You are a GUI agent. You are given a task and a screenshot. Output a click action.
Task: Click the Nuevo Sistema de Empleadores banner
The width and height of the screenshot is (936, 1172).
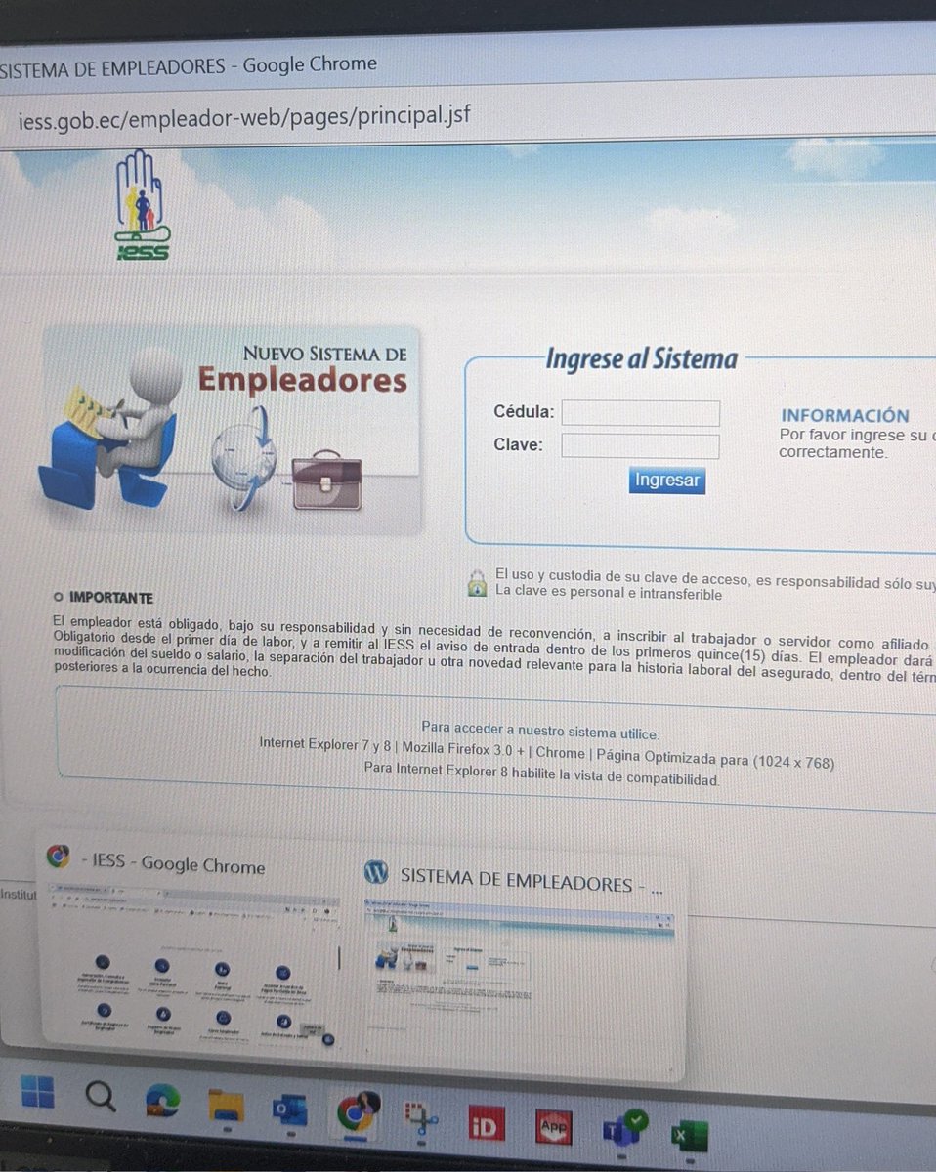[231, 428]
